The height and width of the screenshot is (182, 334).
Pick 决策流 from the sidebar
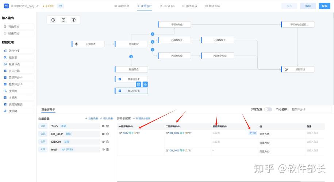point(18,91)
